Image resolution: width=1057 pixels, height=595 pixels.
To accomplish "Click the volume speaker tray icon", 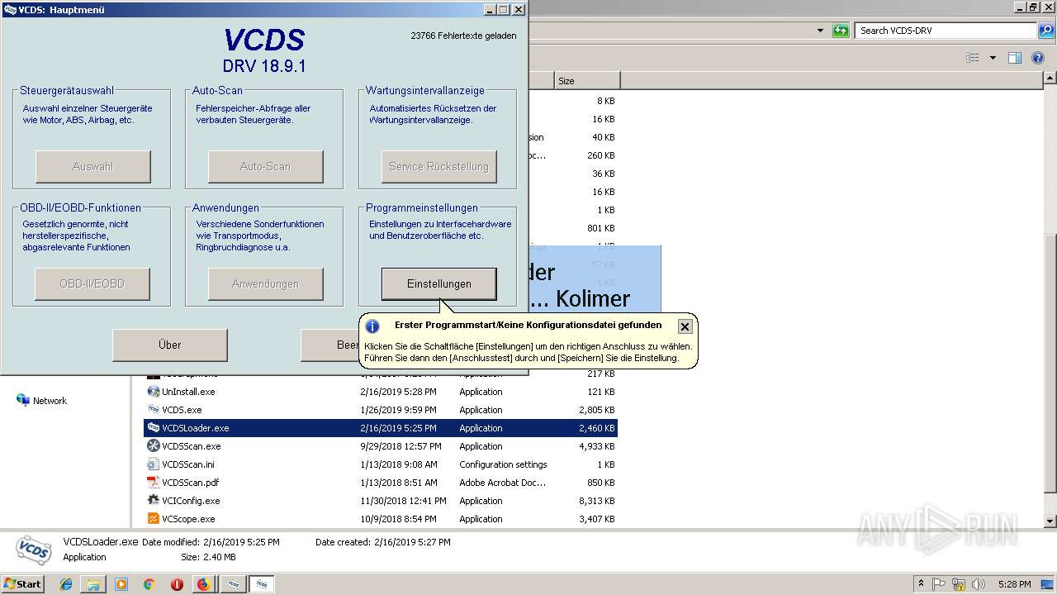I will 978,583.
